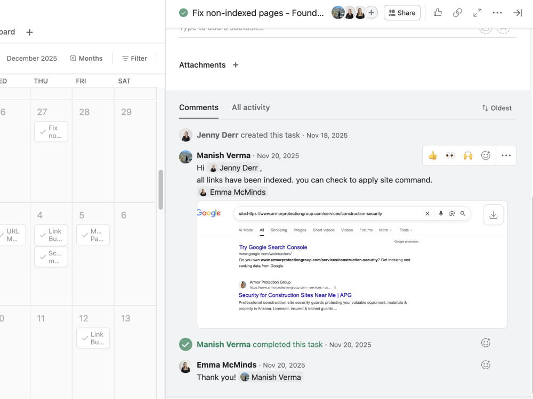The width and height of the screenshot is (533, 399).
Task: Select calendar day 13
Action: [126, 318]
